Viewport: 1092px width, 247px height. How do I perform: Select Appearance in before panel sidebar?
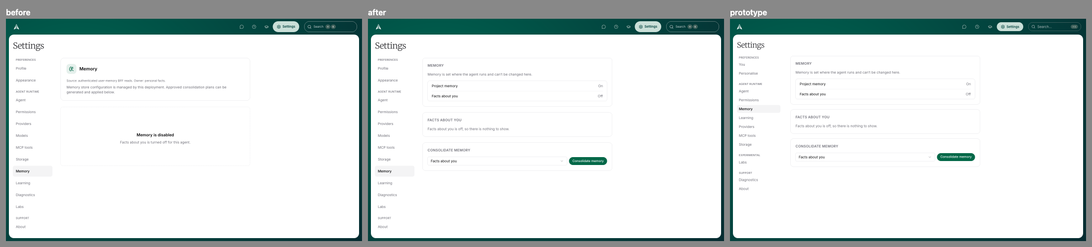tap(33, 81)
